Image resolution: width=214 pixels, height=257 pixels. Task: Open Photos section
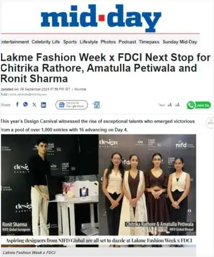coord(108,42)
